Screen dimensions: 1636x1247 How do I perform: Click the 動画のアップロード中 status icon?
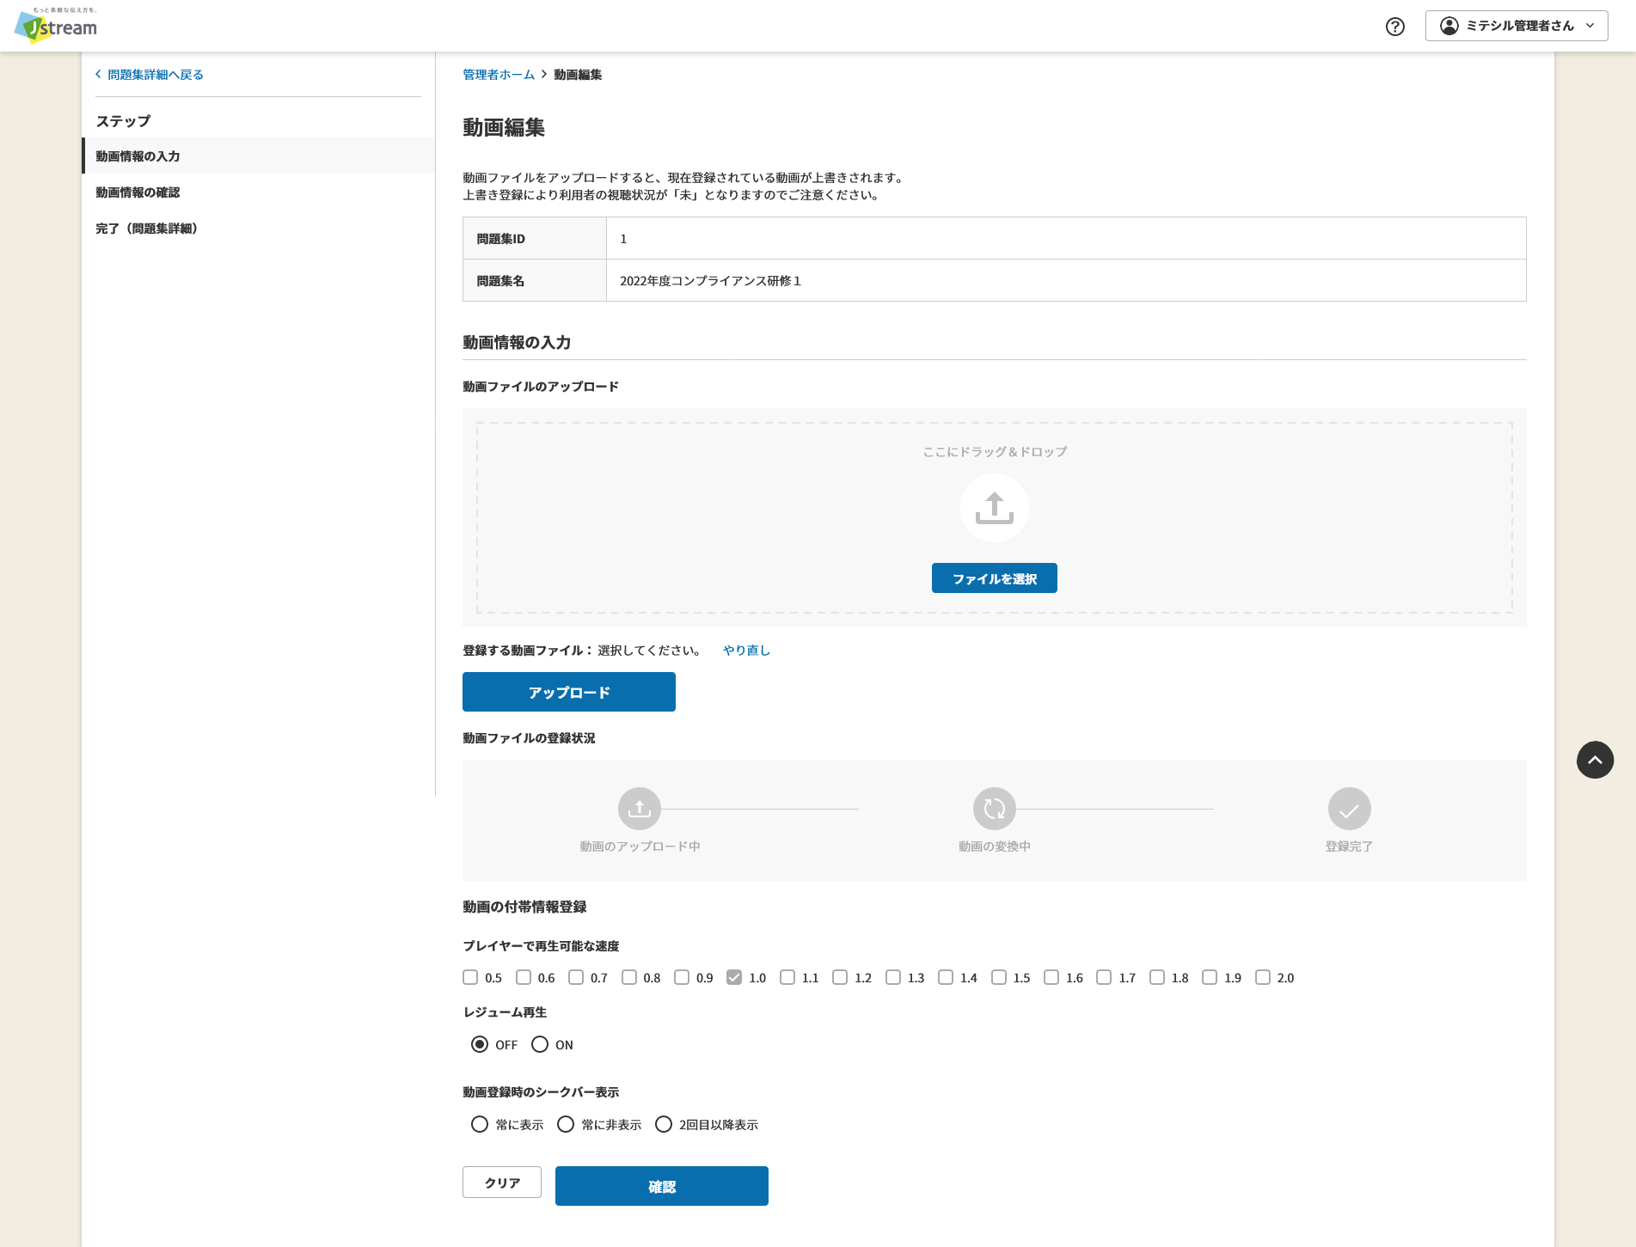[x=640, y=809]
